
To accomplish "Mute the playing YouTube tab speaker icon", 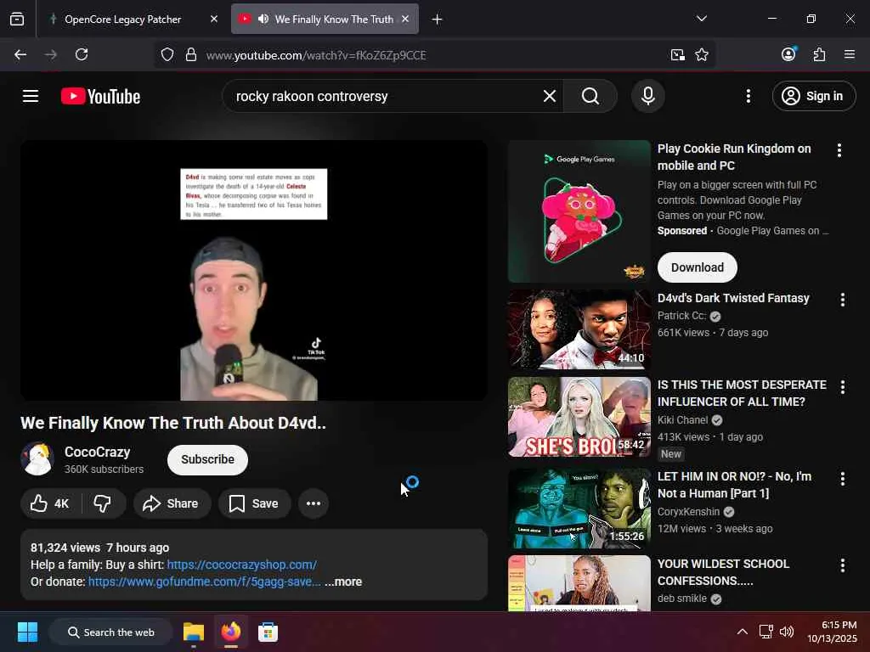I will [263, 20].
